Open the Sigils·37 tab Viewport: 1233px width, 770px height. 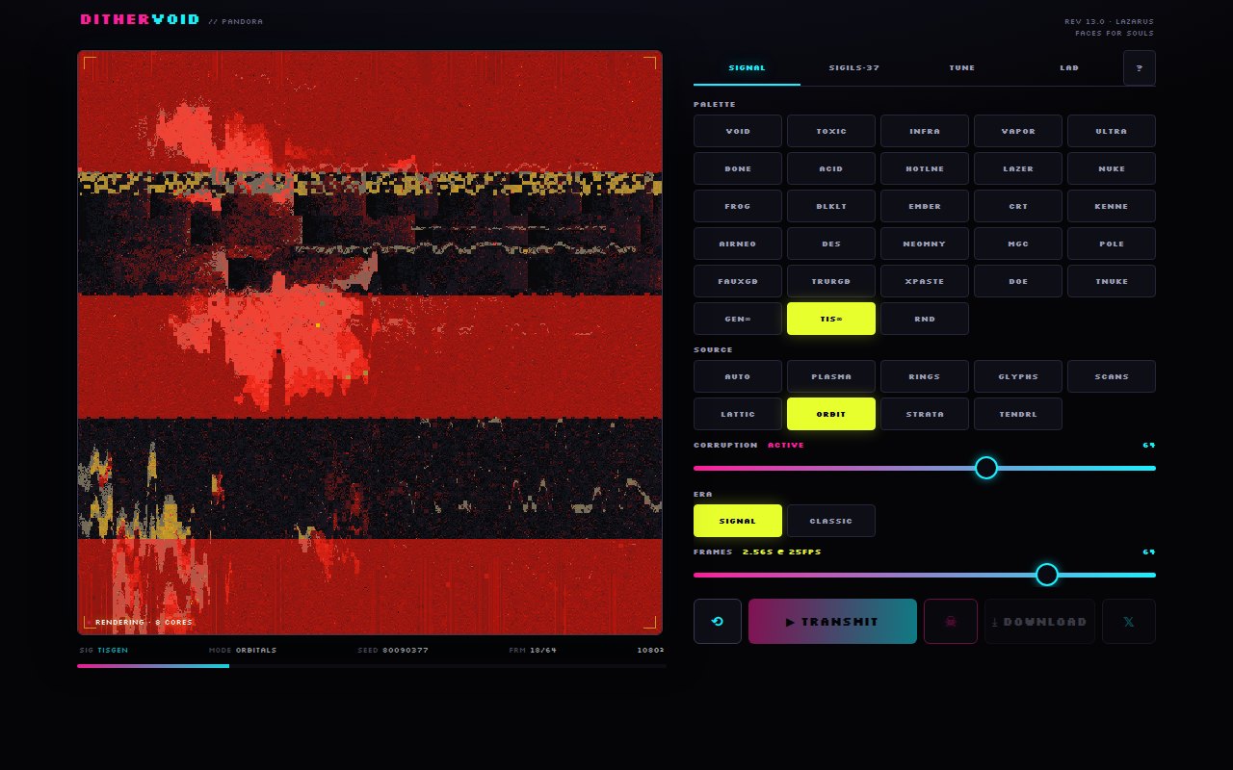click(x=854, y=67)
